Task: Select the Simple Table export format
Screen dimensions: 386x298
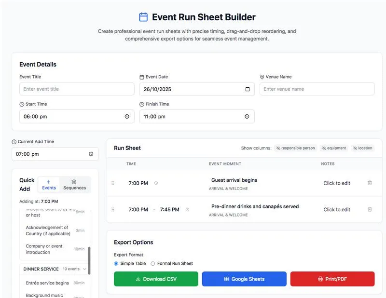Action: pos(116,264)
